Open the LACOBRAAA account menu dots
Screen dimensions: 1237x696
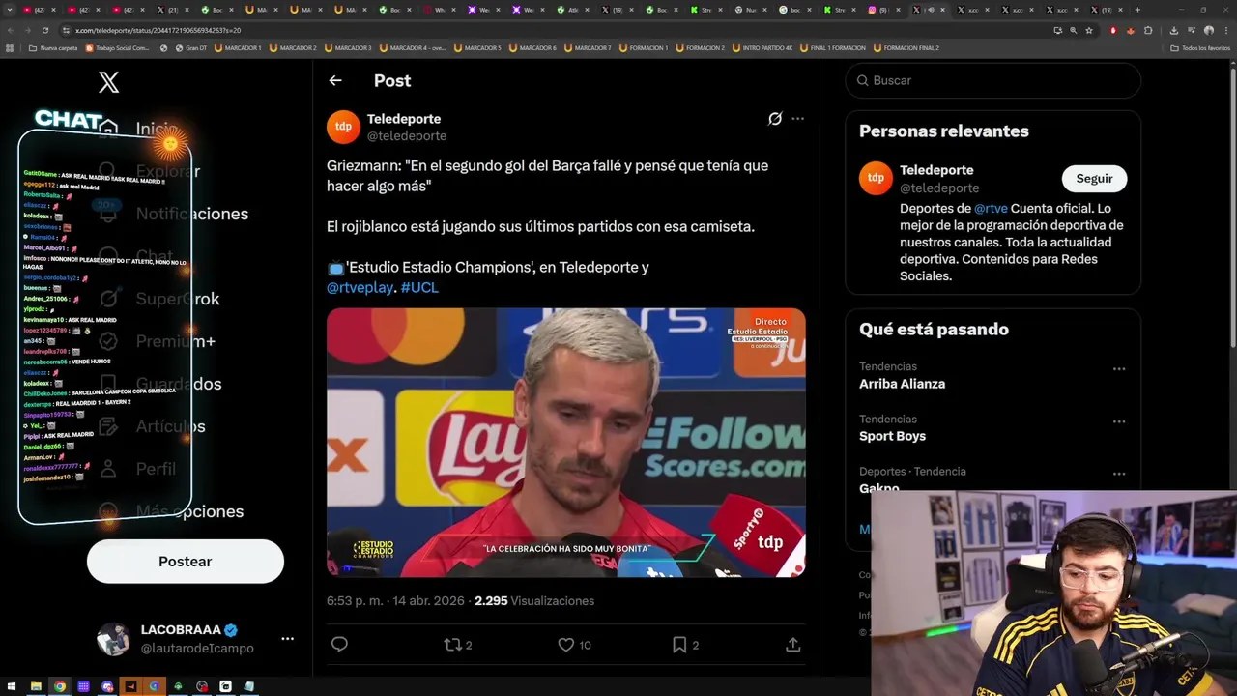287,639
